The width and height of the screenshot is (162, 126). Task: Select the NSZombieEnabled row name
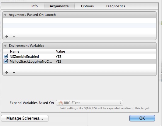[24, 57]
